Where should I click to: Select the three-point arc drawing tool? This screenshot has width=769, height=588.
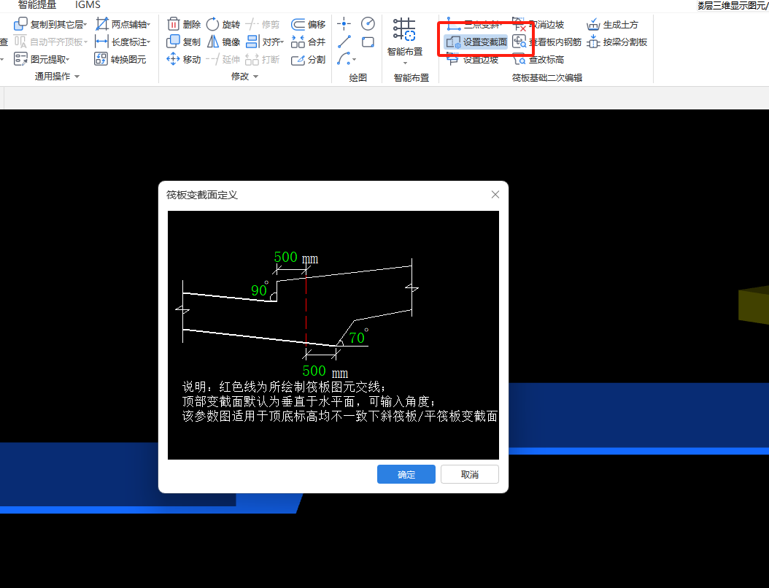[344, 59]
